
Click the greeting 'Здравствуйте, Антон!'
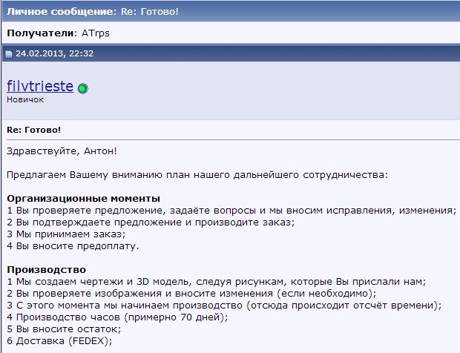(62, 151)
